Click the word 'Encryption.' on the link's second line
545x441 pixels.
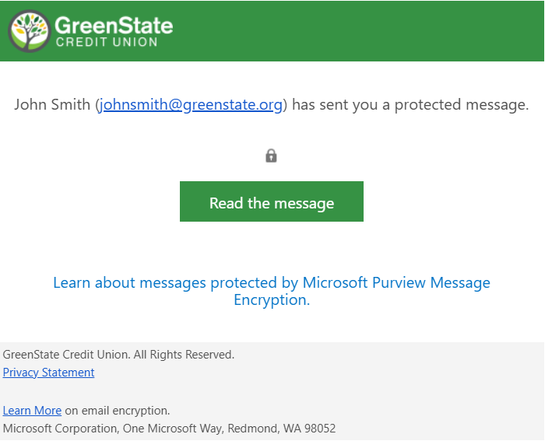click(272, 300)
